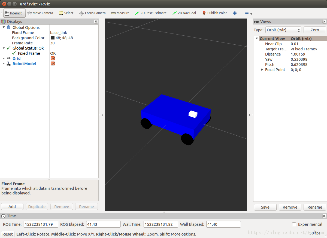Click the Remove view button

pos(290,207)
